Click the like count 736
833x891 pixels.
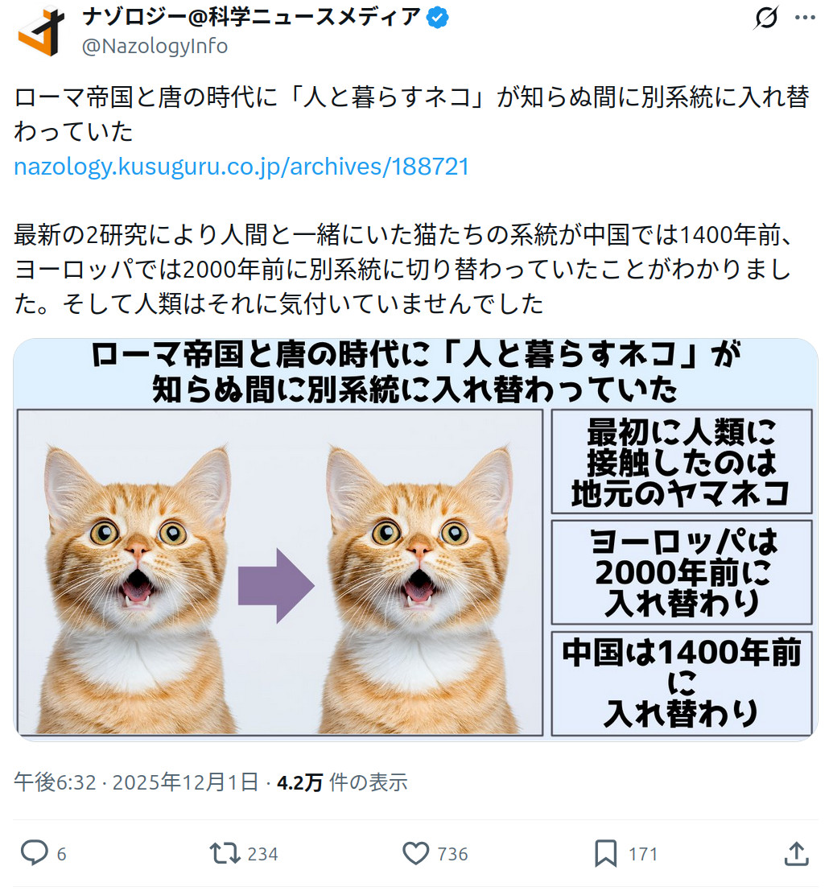tap(452, 854)
